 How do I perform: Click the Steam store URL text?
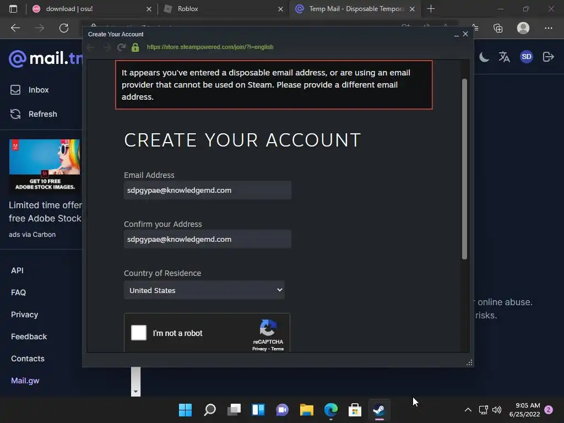(x=210, y=47)
